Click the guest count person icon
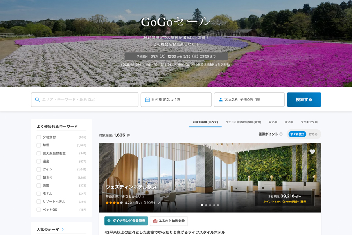Image resolution: width=352 pixels, height=235 pixels. [x=220, y=99]
